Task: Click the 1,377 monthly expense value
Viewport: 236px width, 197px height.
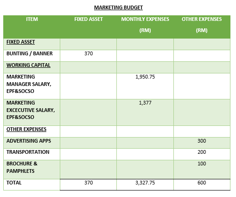Action: coord(145,103)
